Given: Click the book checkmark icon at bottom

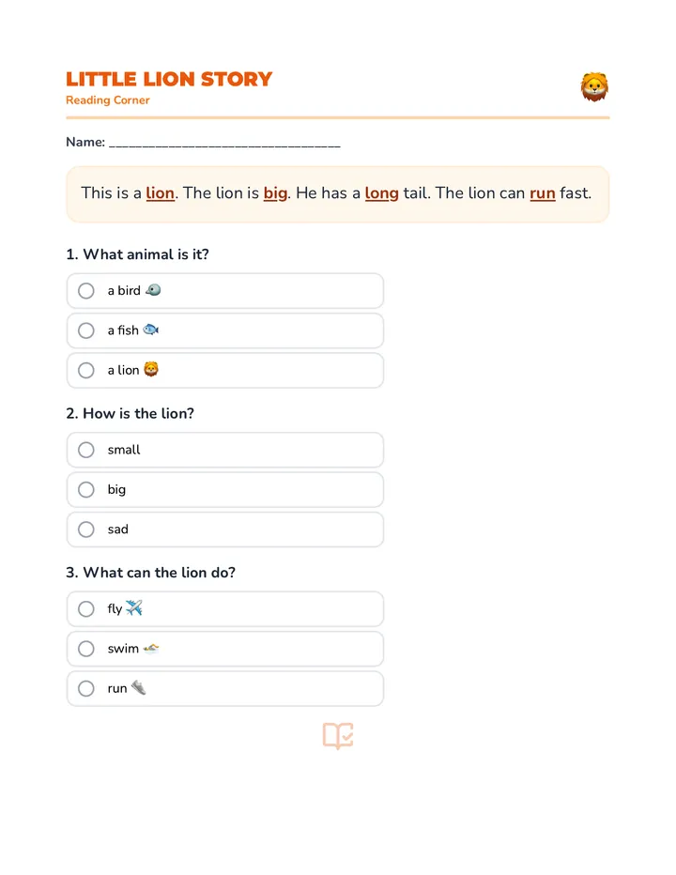Looking at the screenshot, I should click(x=338, y=735).
